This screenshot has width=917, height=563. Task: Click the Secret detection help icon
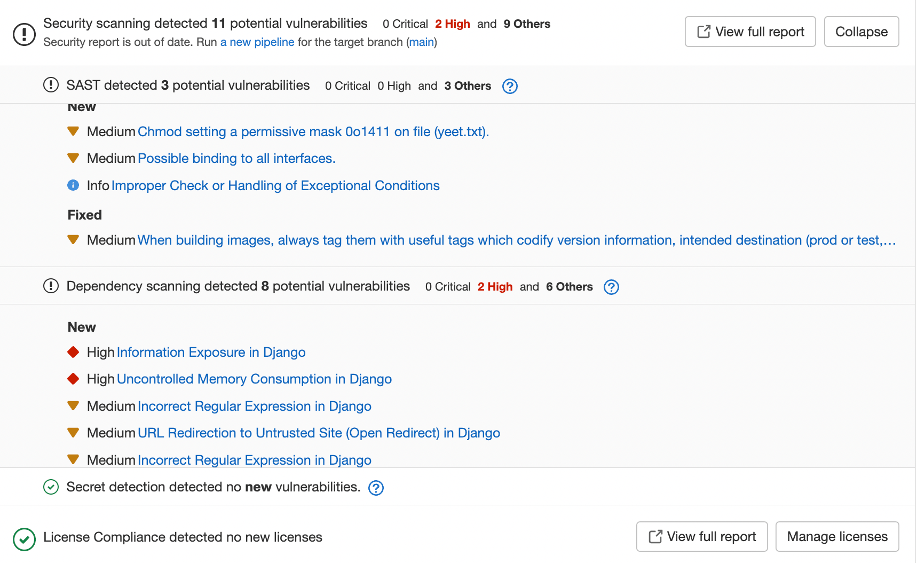[375, 488]
